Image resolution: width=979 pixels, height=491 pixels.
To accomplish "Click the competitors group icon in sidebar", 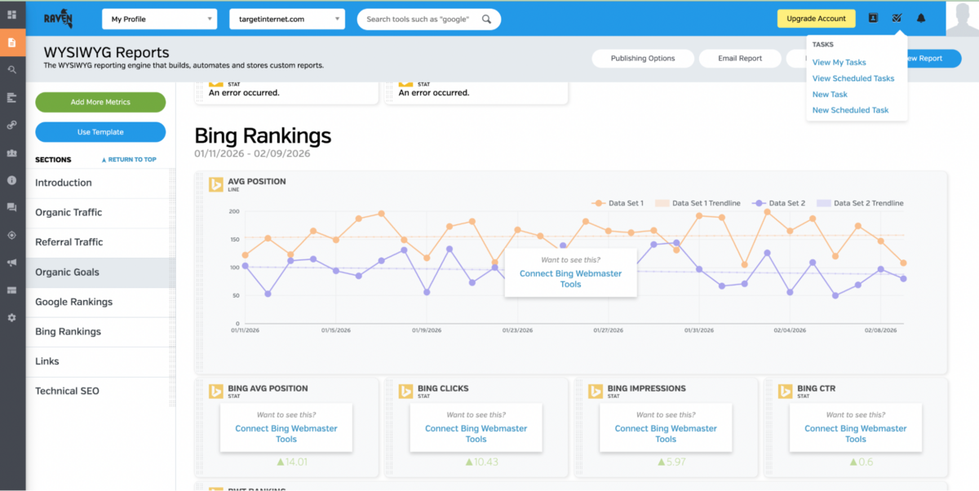I will [x=11, y=153].
